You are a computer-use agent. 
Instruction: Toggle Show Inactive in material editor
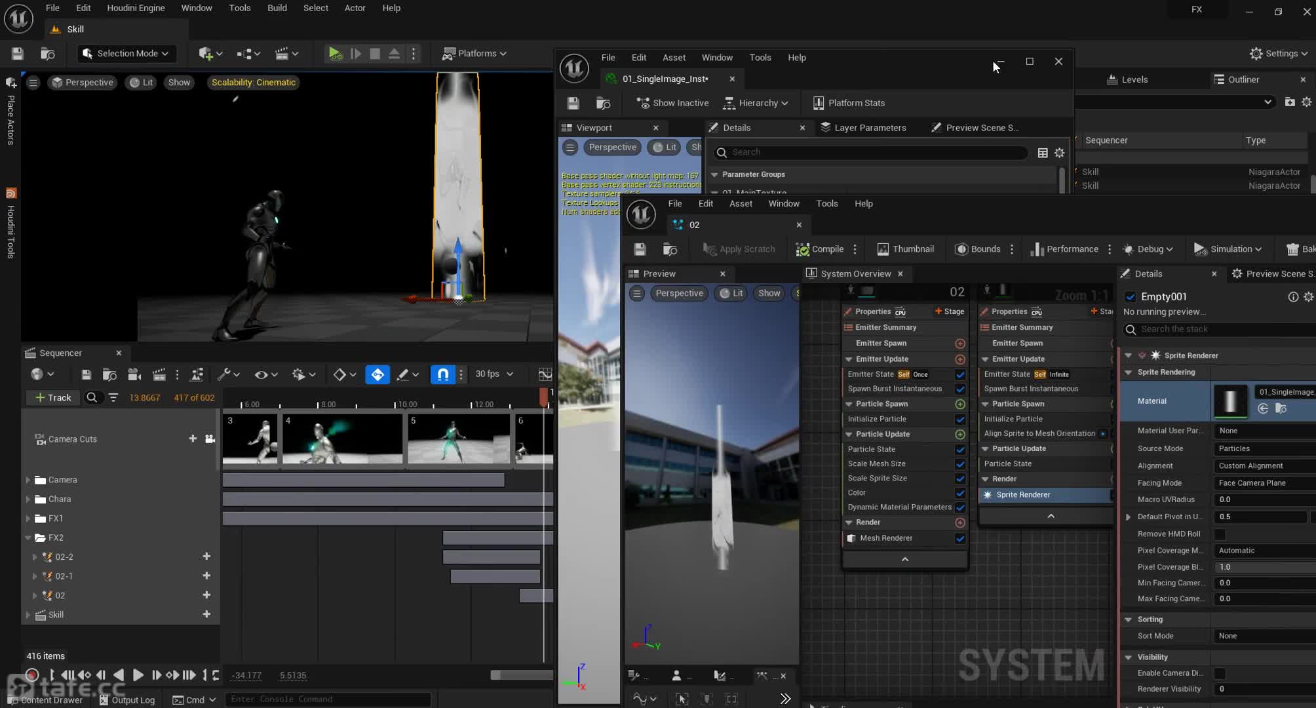(672, 103)
